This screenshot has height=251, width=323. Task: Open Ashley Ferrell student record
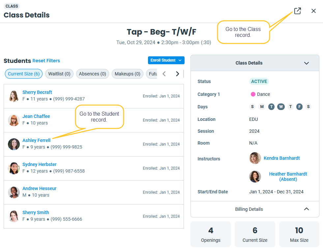coord(37,140)
